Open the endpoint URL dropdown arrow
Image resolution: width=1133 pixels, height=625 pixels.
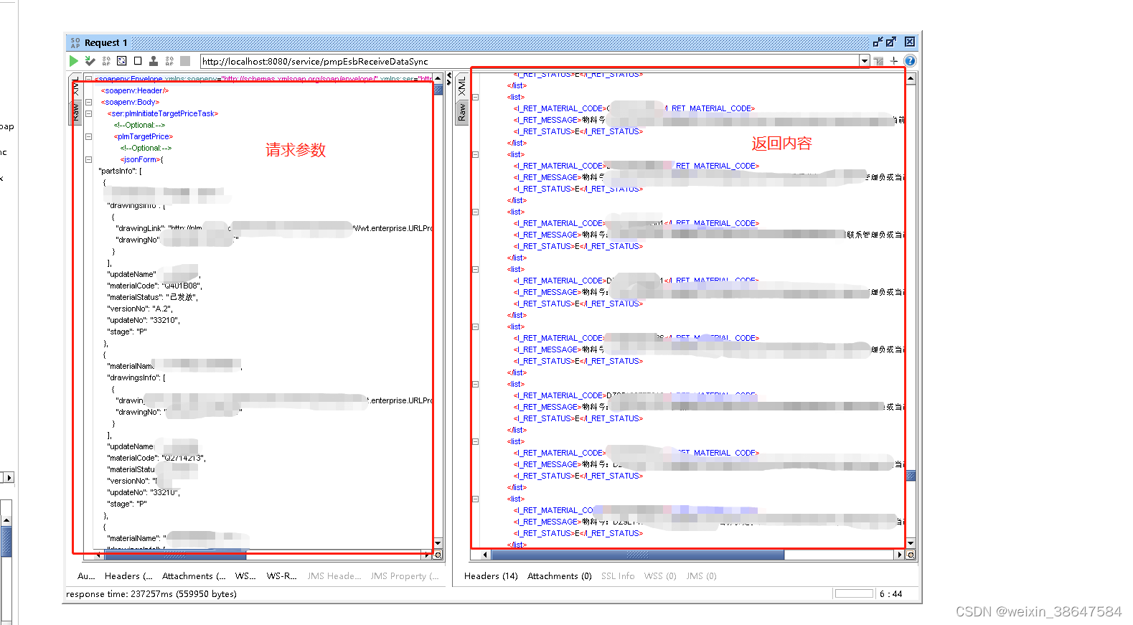pyautogui.click(x=865, y=61)
